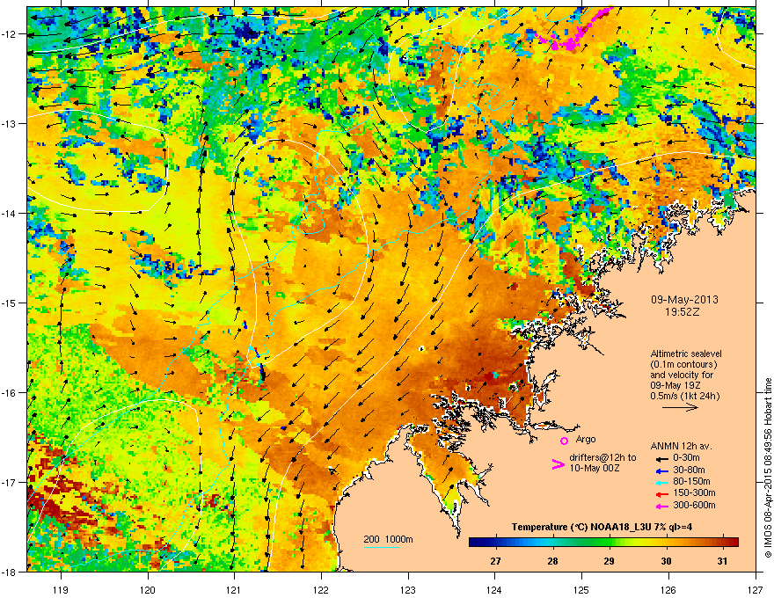Click longitude axis label 120
774x598 pixels.
tap(148, 589)
